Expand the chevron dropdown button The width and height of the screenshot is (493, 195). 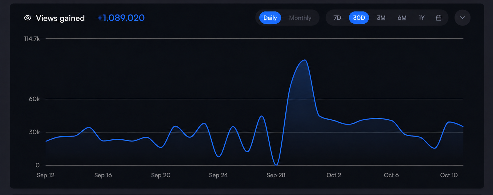tap(462, 18)
